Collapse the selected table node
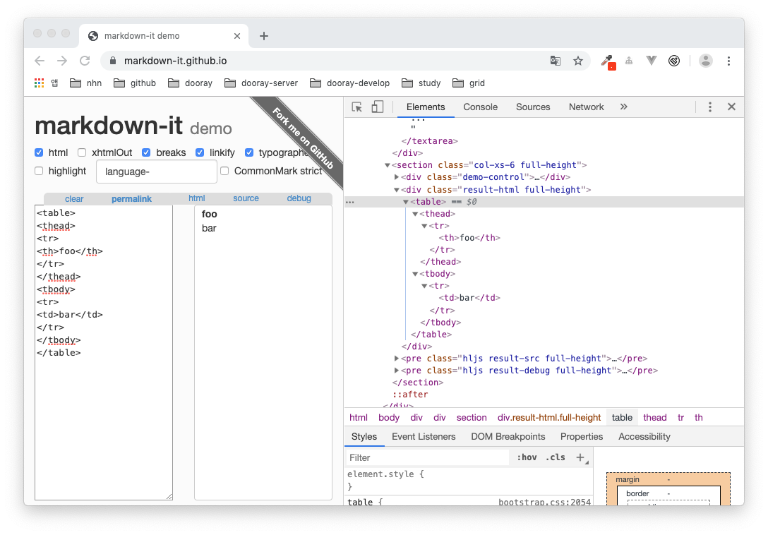The image size is (768, 535). [x=406, y=202]
